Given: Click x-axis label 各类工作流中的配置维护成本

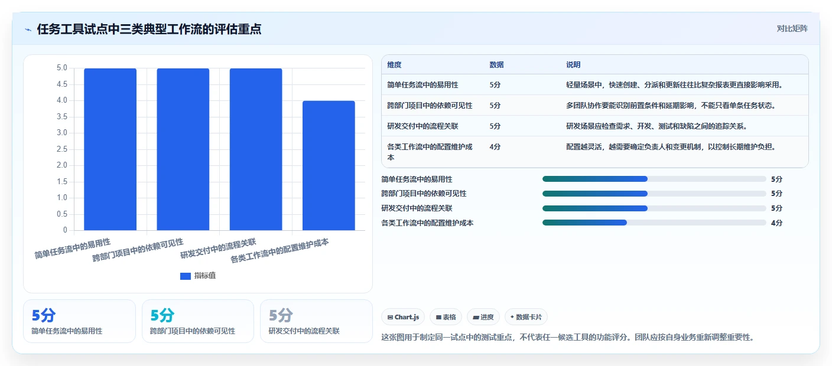Looking at the screenshot, I should (279, 251).
